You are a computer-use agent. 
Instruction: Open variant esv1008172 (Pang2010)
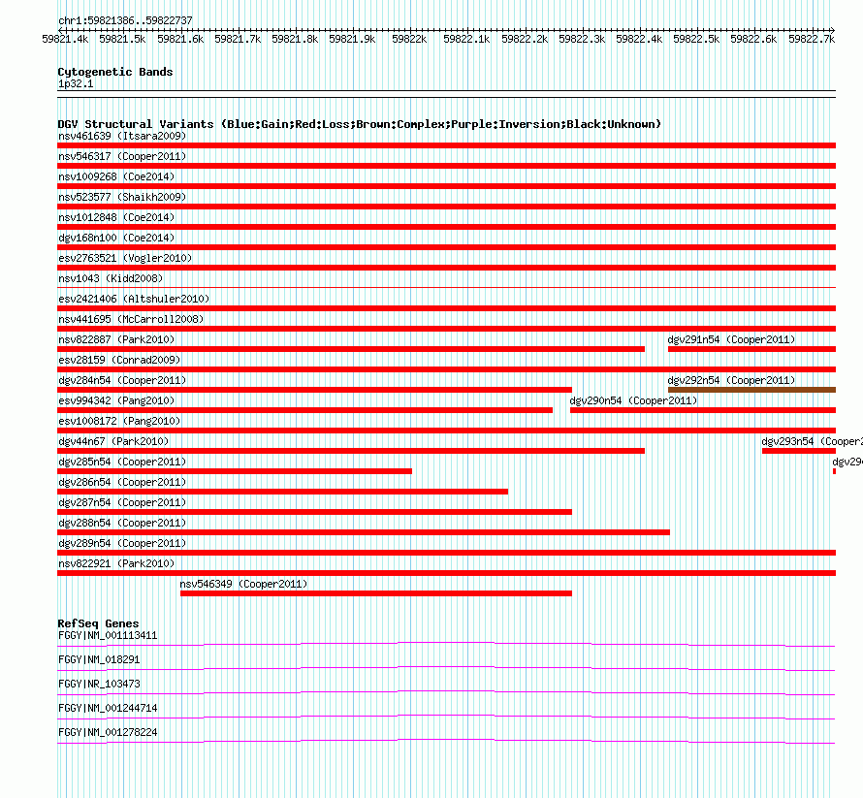point(119,421)
